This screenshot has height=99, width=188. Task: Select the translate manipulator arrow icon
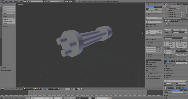tap(47, 89)
